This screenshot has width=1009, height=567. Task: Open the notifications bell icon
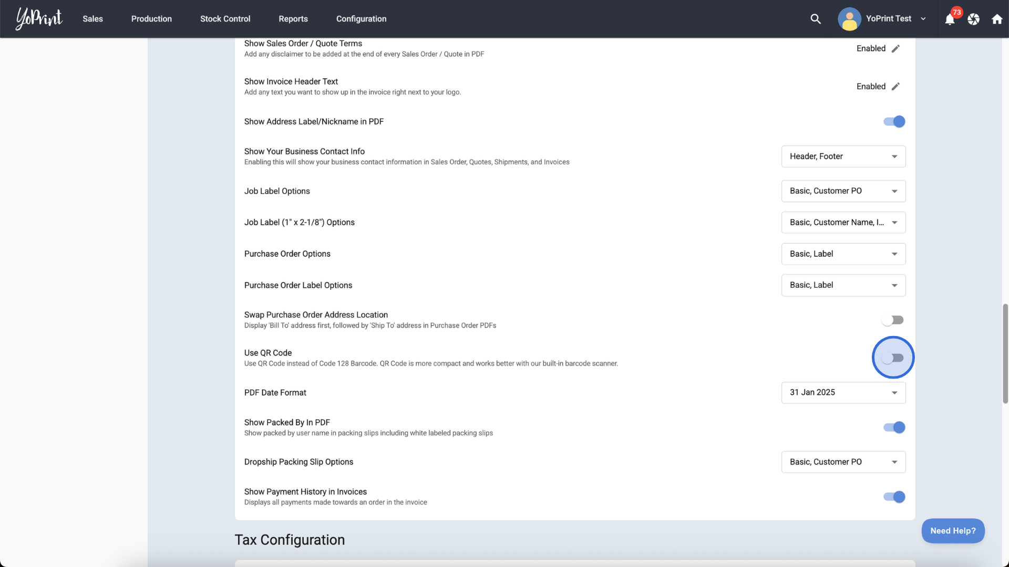(x=950, y=19)
